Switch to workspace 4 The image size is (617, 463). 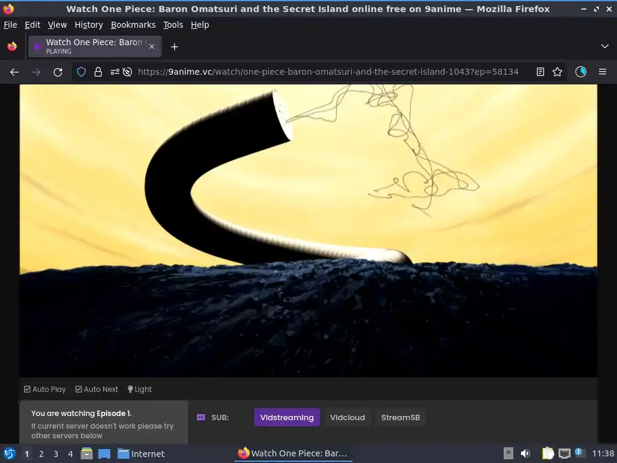click(x=70, y=454)
